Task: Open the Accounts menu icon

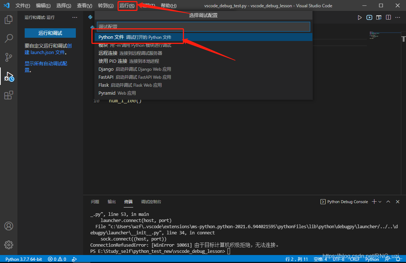Action: (9, 226)
